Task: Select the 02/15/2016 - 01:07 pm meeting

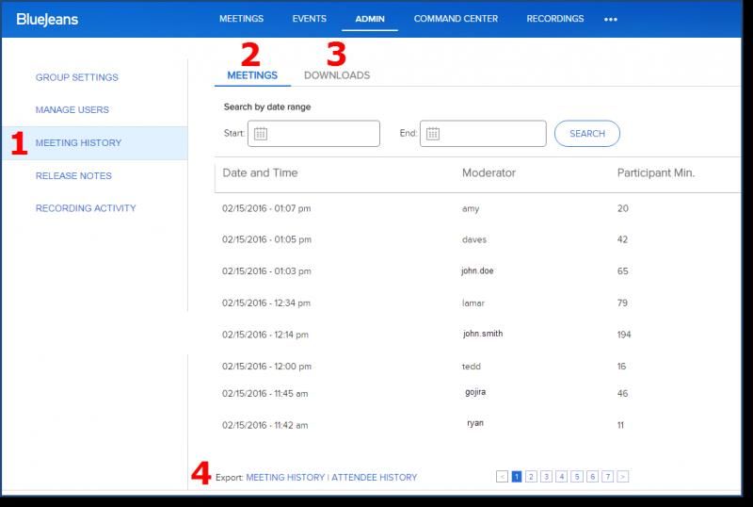Action: [x=266, y=208]
